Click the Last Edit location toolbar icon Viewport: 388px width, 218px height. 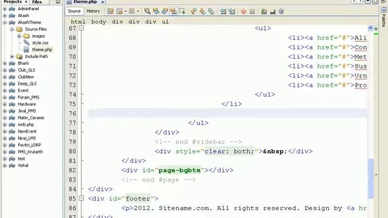(x=110, y=11)
